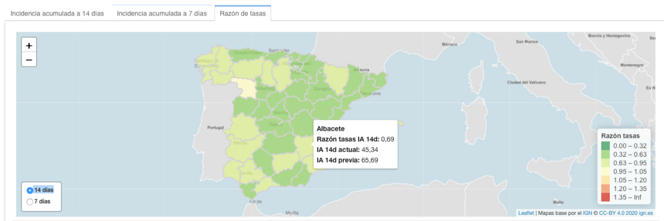
Task: Click the Montenegro map label
Action: pos(631,65)
